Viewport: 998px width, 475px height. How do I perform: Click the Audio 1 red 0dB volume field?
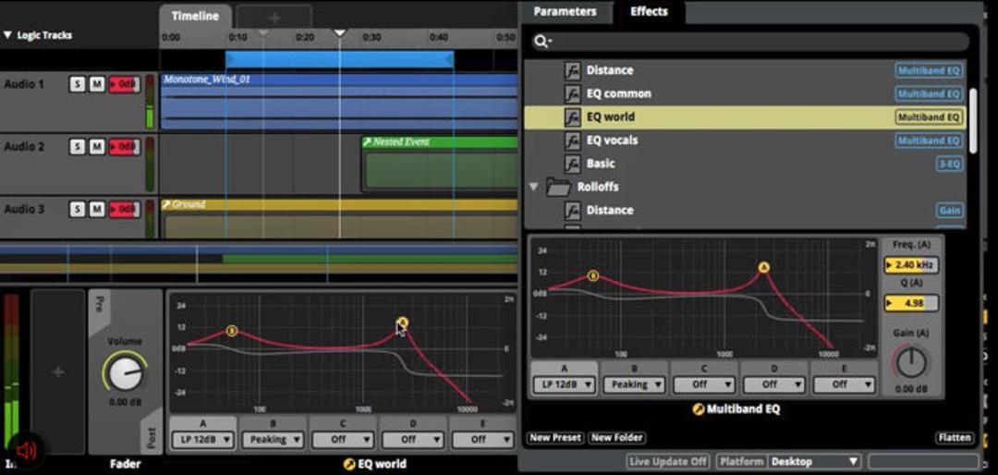click(x=124, y=85)
